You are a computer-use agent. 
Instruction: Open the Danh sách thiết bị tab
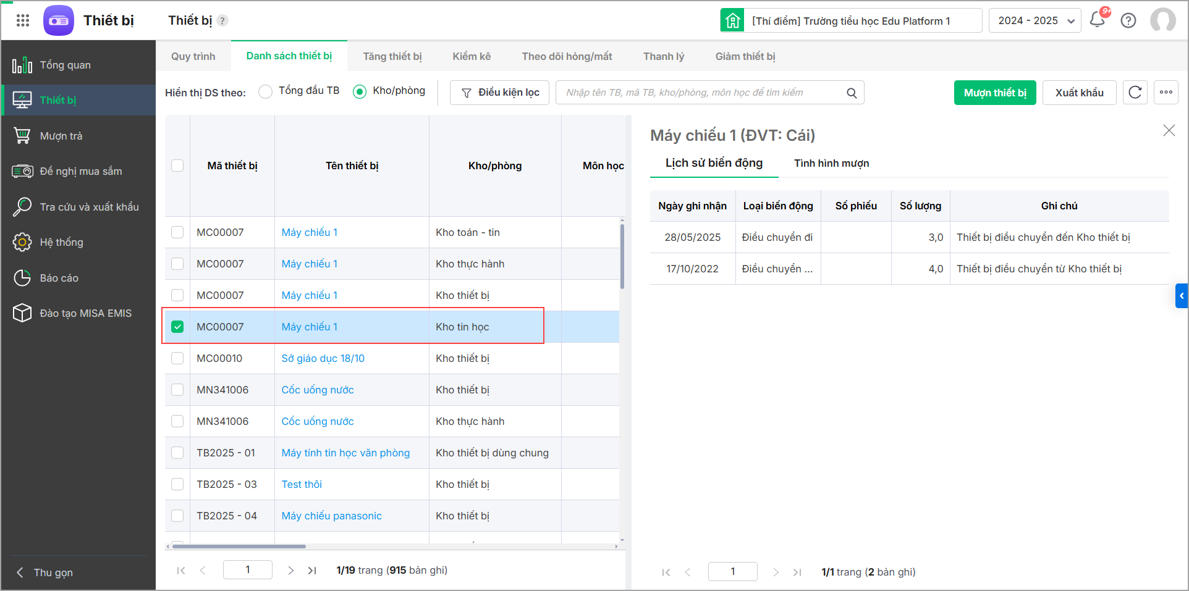point(289,56)
